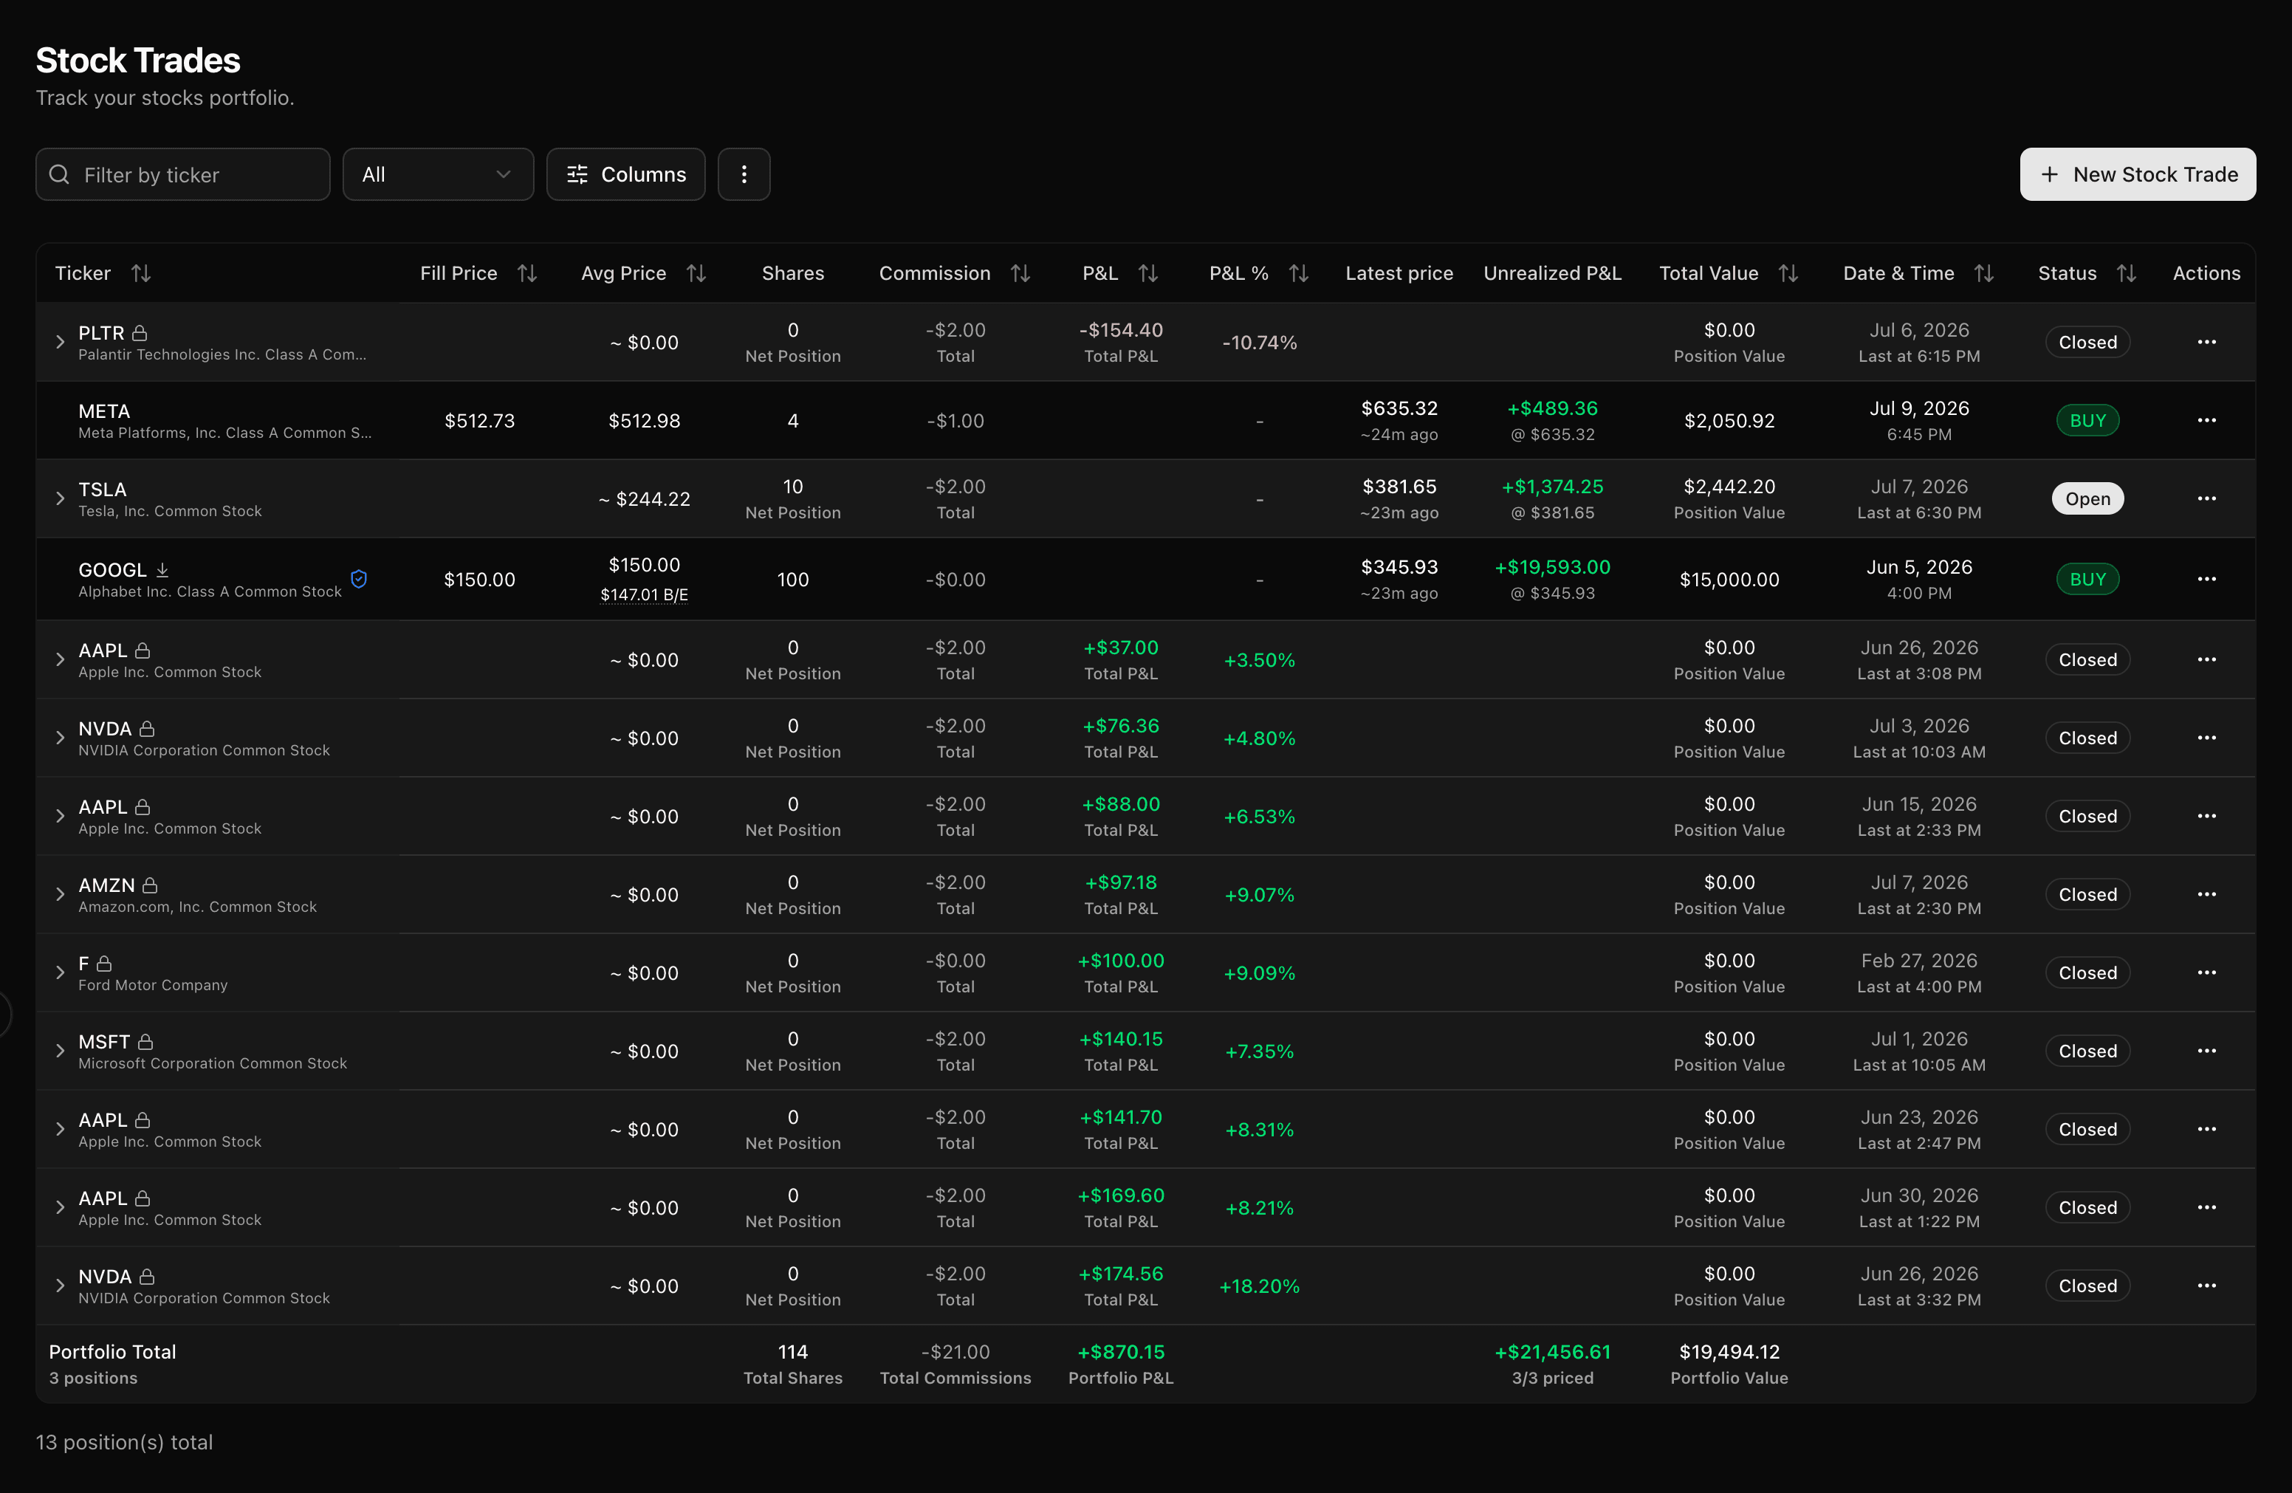
Task: Sort by Fill Price column
Action: pos(526,273)
